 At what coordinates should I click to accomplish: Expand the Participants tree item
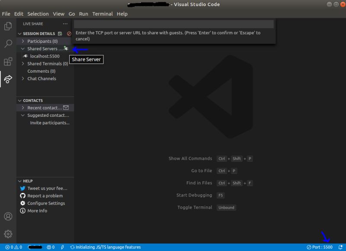coord(23,41)
